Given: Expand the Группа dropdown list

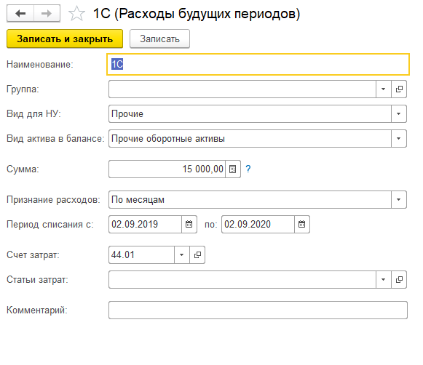Looking at the screenshot, I should click(384, 89).
